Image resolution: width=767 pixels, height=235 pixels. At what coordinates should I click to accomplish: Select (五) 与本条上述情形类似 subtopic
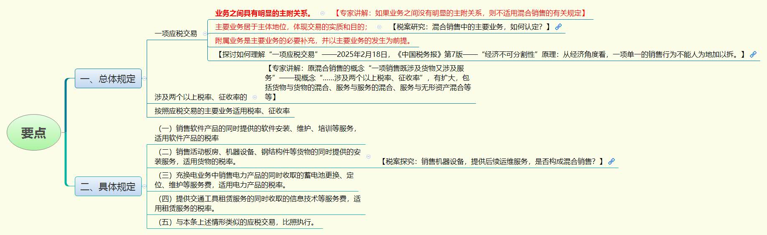[237, 222]
